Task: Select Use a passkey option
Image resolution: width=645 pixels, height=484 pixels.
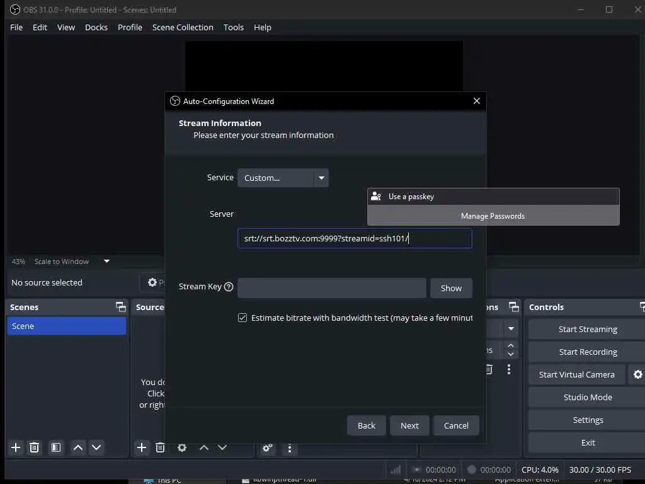Action: [493, 197]
